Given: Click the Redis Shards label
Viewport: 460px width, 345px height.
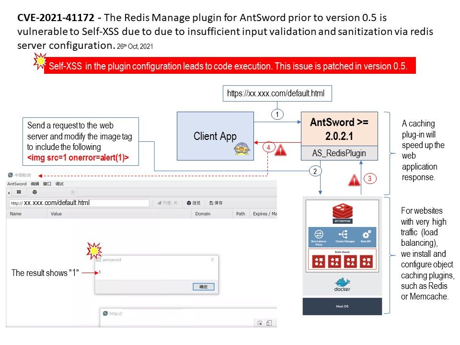Looking at the screenshot, I should (x=342, y=252).
